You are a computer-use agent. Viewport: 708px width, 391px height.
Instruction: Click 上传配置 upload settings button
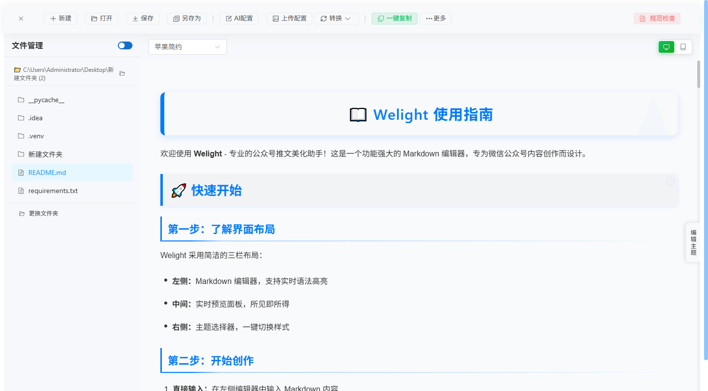289,19
